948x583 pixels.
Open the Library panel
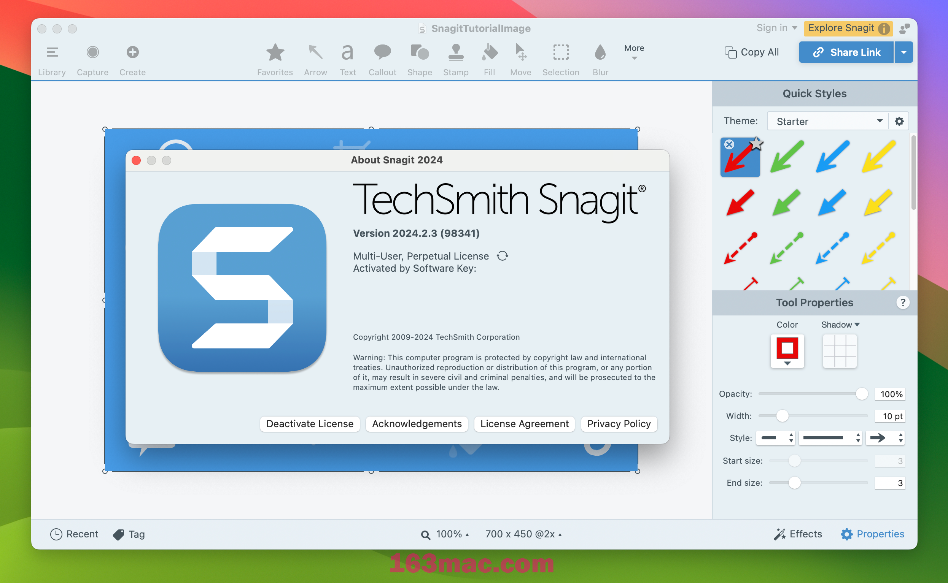coord(52,60)
